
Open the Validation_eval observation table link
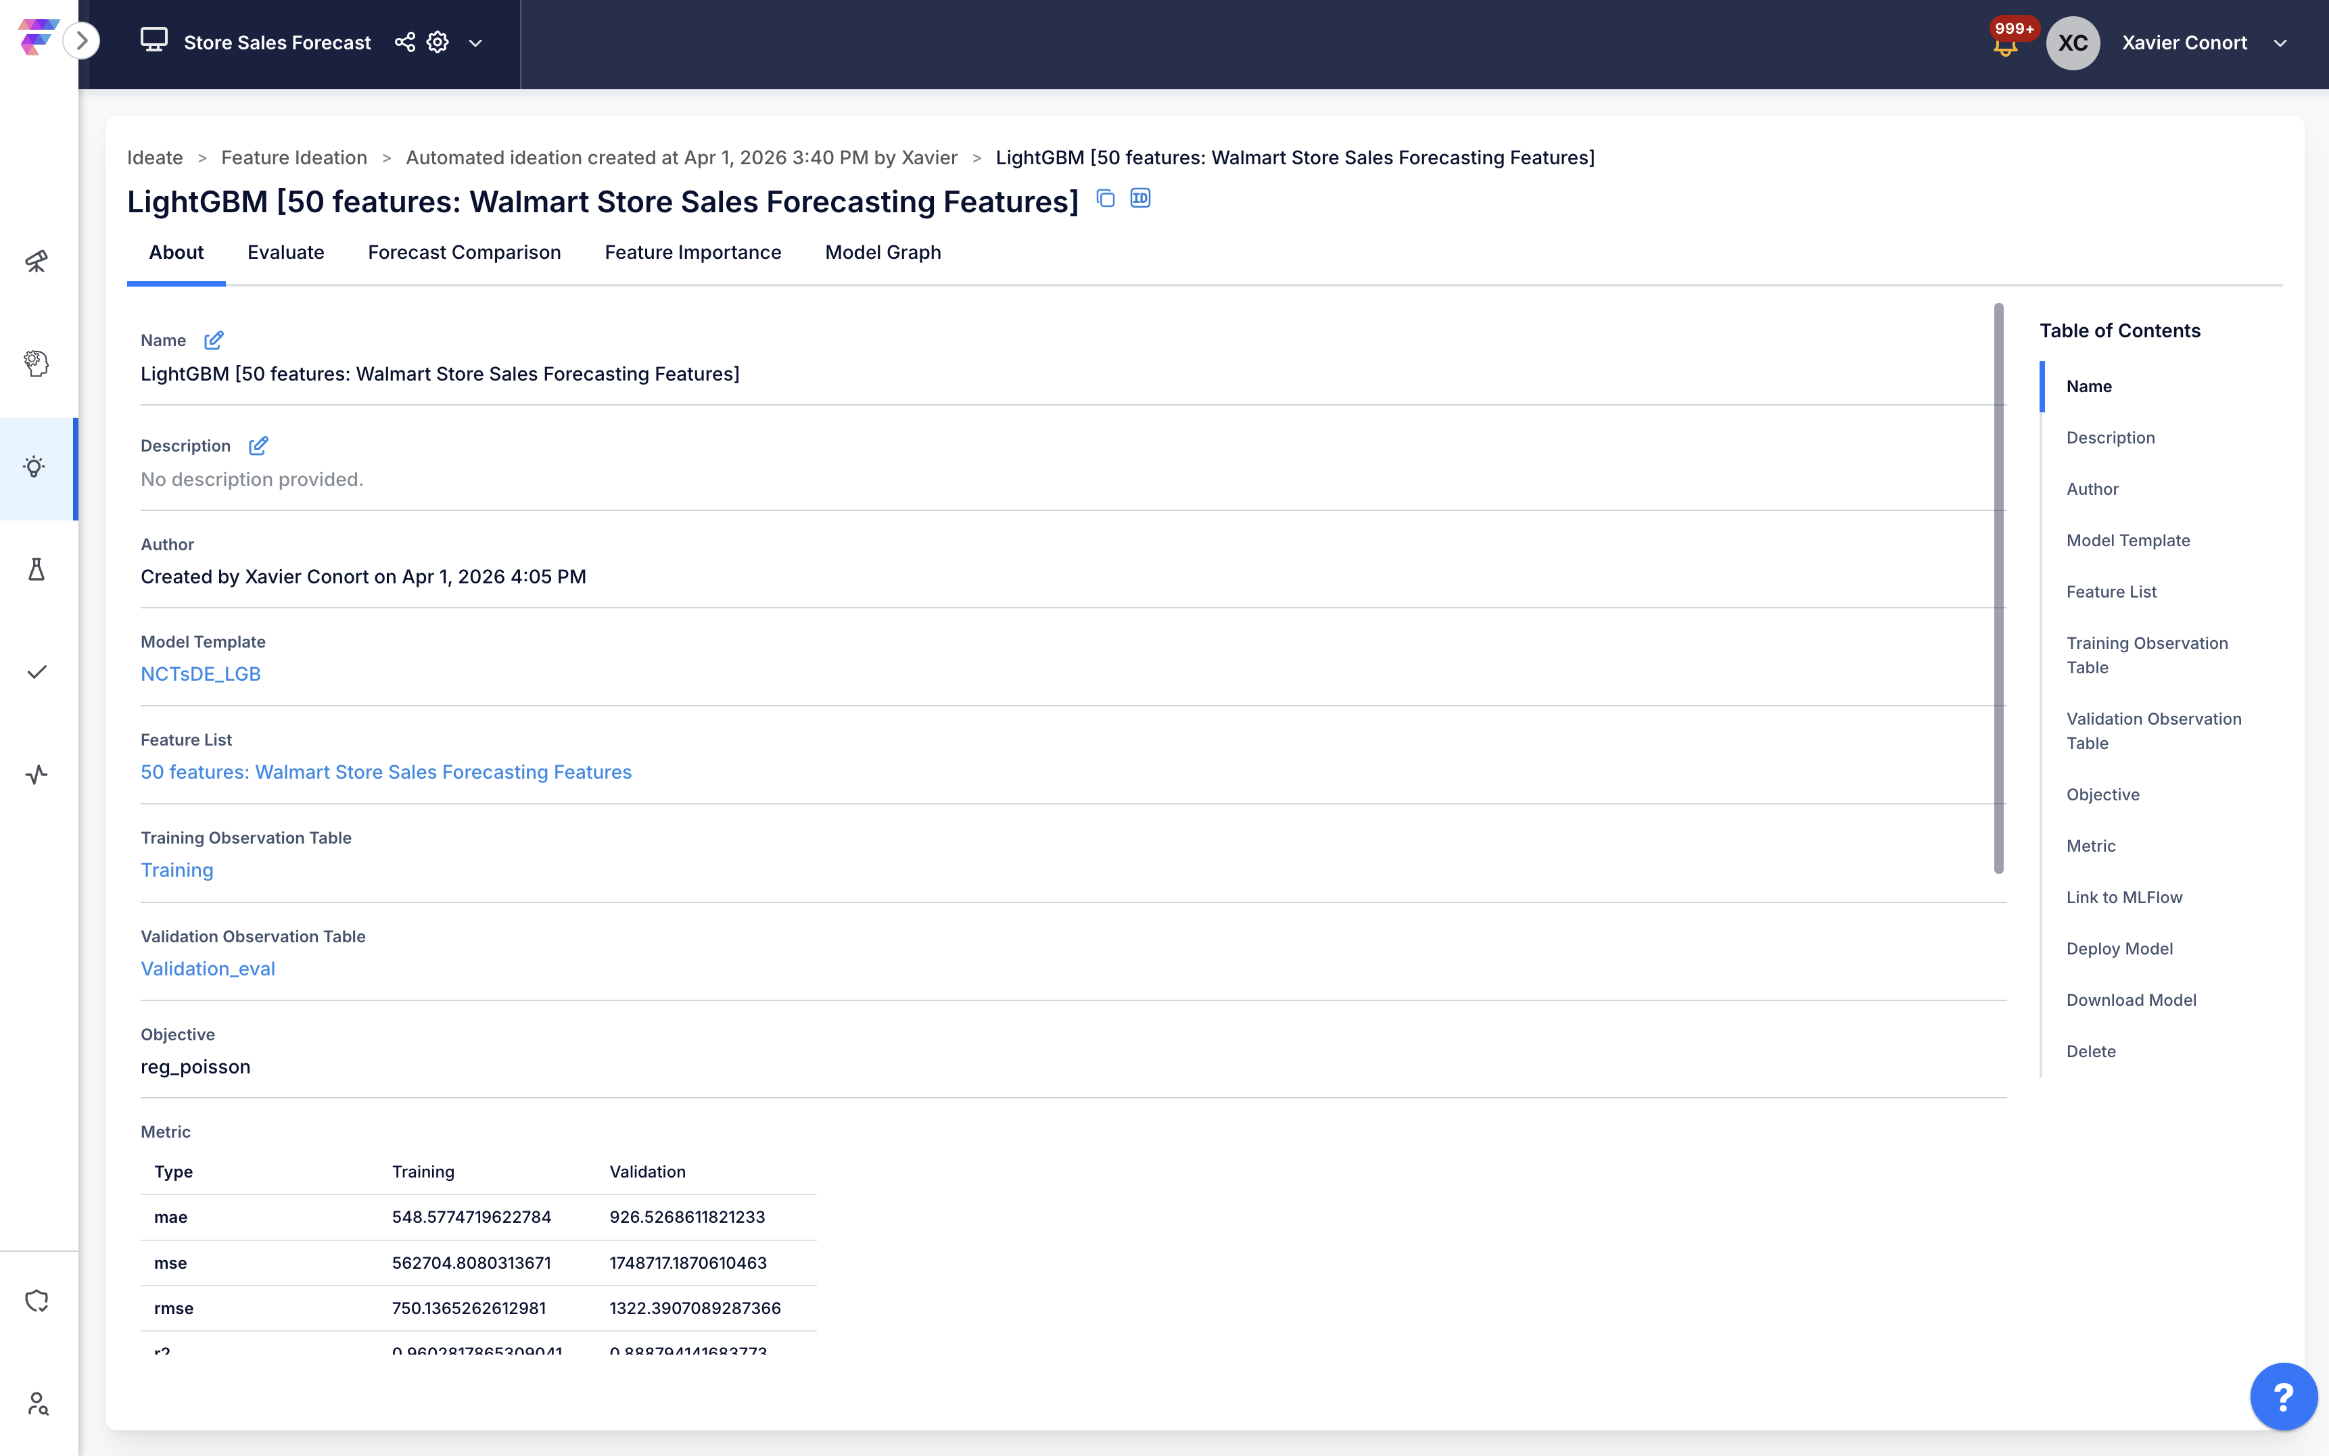click(208, 969)
